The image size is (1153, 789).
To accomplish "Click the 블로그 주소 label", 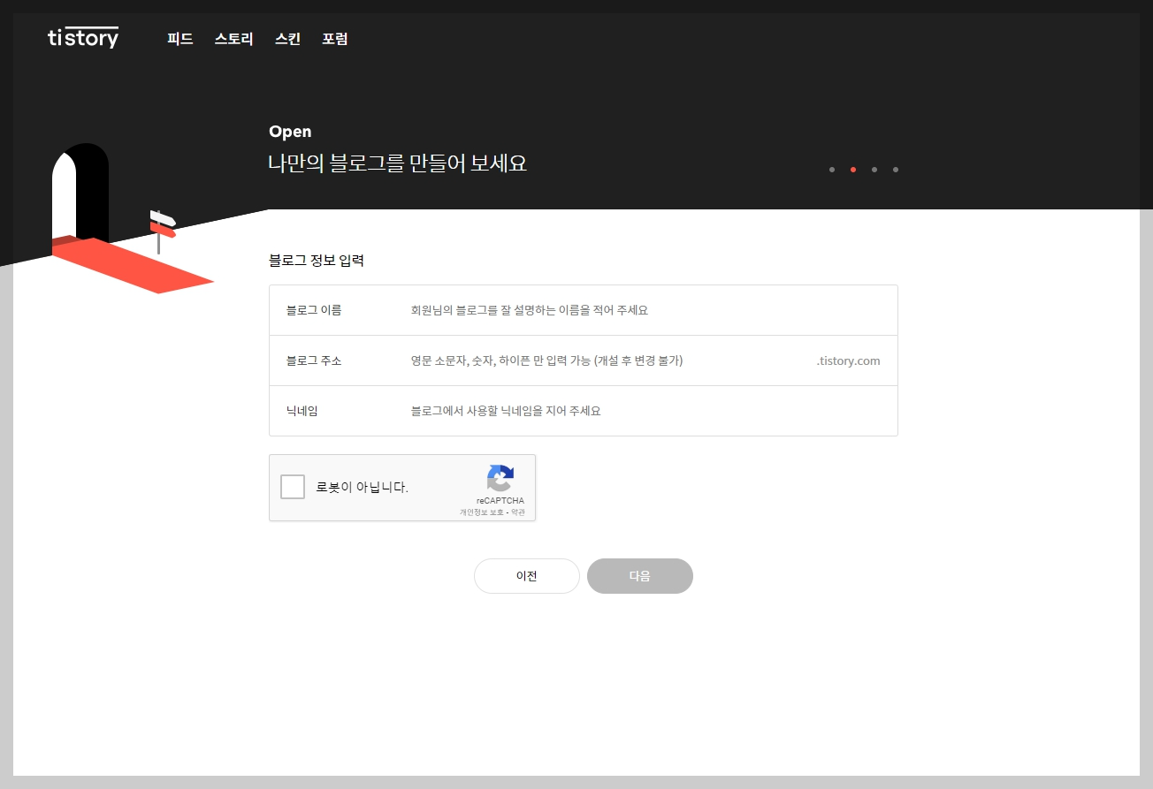I will tap(314, 360).
